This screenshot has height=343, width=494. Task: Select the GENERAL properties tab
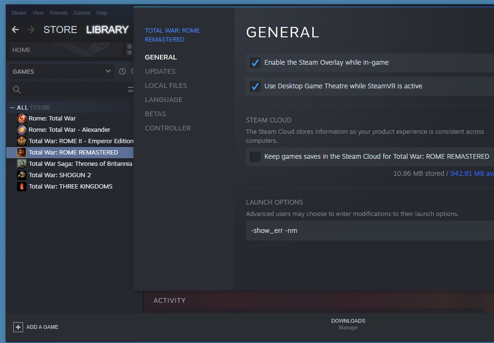(161, 57)
